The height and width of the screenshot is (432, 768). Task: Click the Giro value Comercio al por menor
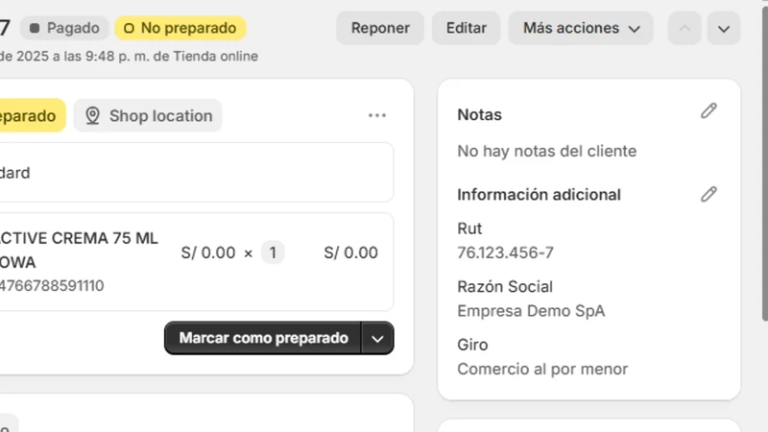(542, 369)
